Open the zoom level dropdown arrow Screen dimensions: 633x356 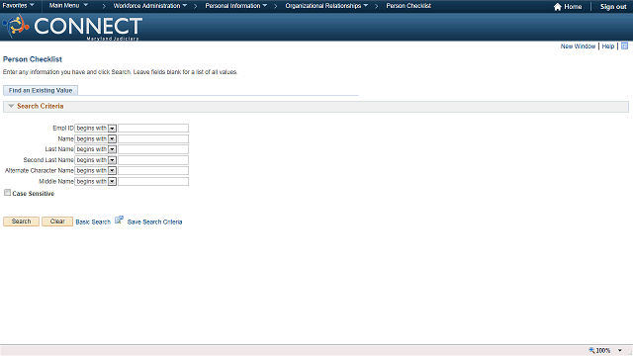click(620, 350)
